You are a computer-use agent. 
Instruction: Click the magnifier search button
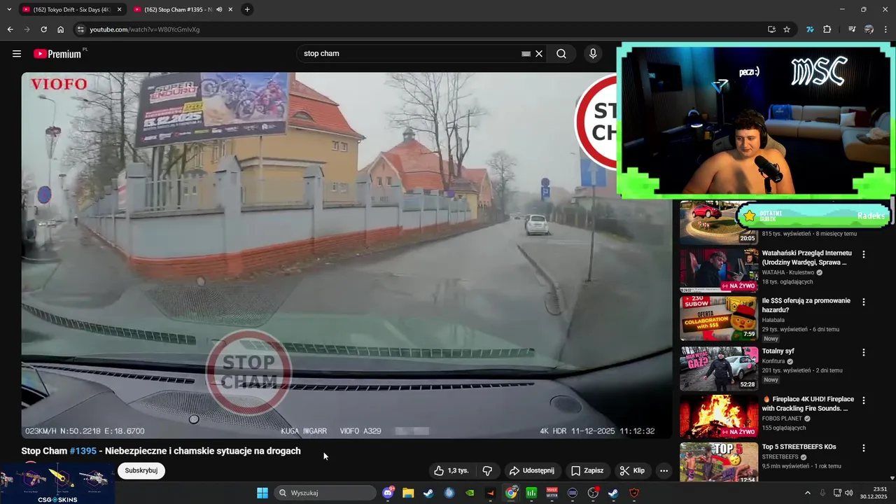pos(561,54)
